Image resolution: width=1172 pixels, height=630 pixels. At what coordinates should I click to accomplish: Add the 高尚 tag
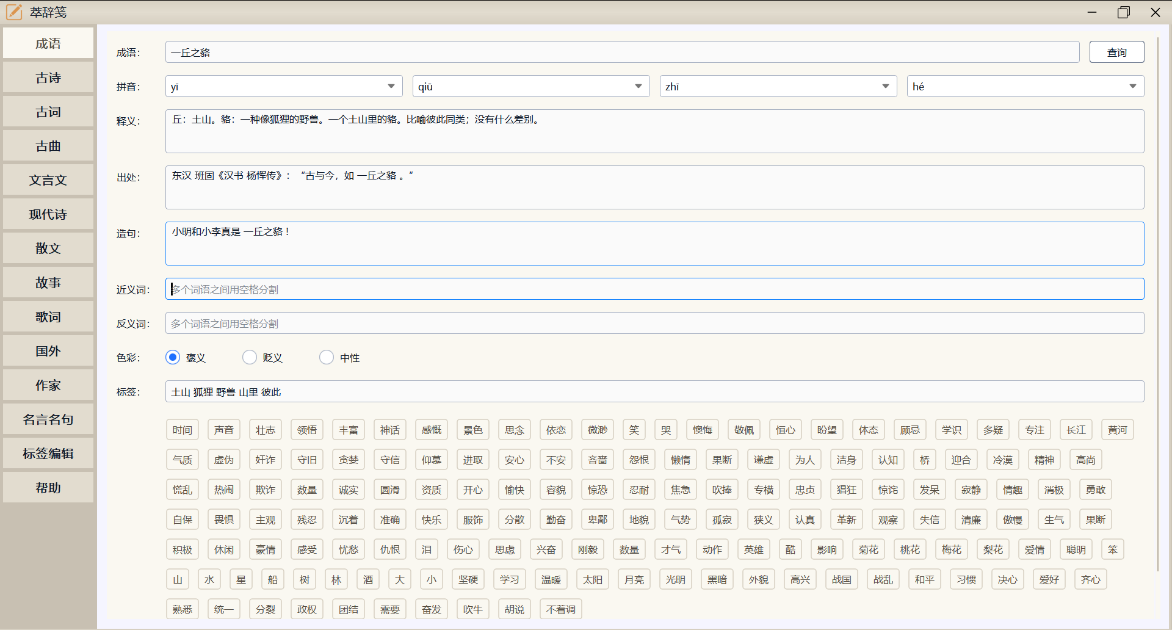1086,460
